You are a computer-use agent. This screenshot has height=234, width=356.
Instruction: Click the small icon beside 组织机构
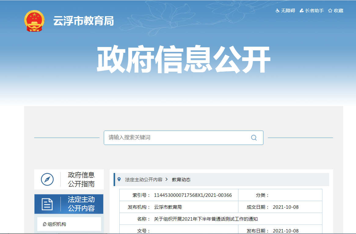point(45,224)
